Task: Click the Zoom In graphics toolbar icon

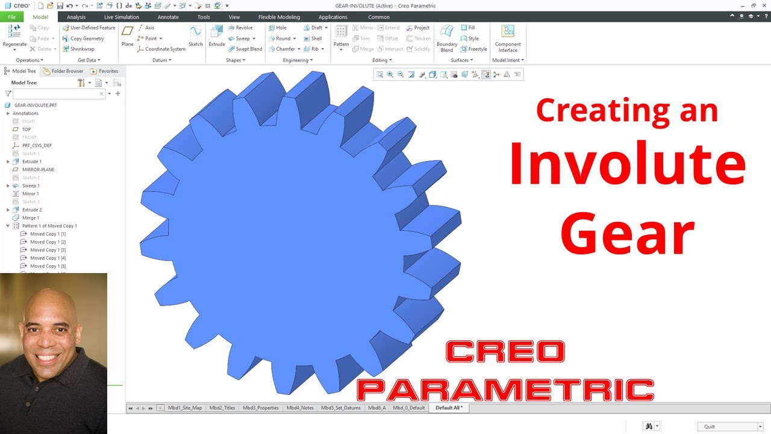Action: point(390,75)
